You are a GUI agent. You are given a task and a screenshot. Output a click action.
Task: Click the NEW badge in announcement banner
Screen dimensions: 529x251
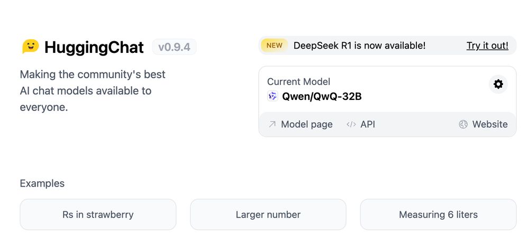coord(274,45)
